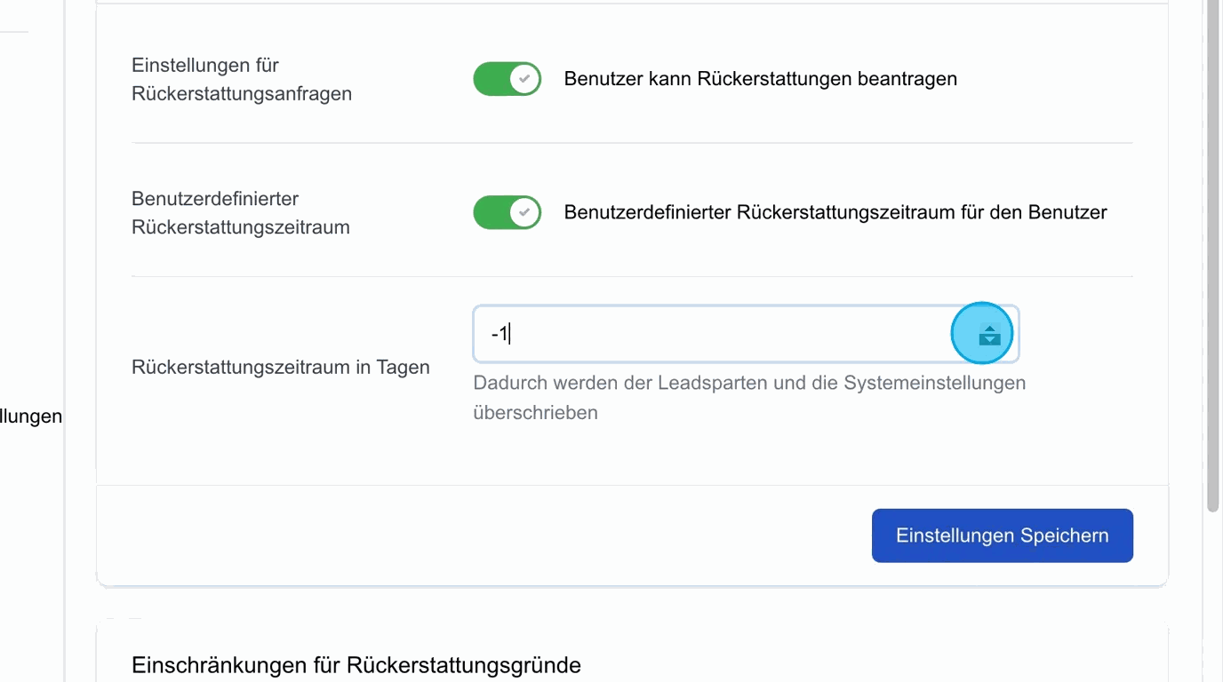The image size is (1223, 682).
Task: Turn off Benutzerdefinierter Rückerstattungszeitraum für den Benutzer switch
Action: [507, 213]
